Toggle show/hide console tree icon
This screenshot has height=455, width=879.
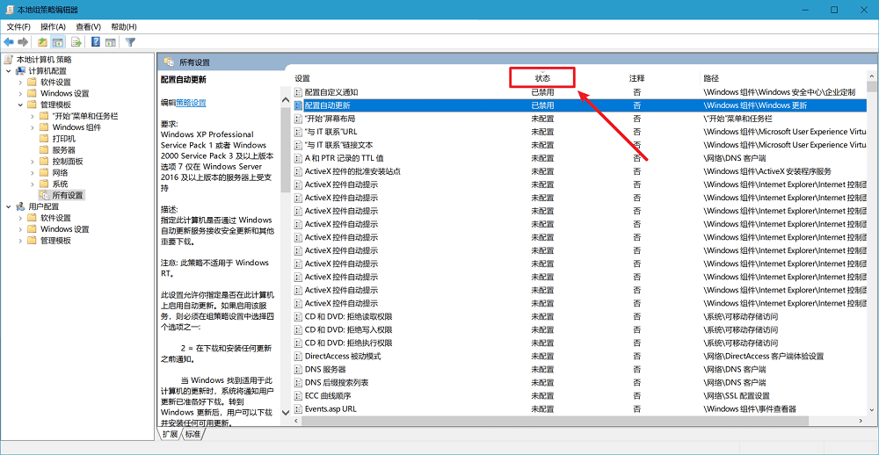click(58, 42)
